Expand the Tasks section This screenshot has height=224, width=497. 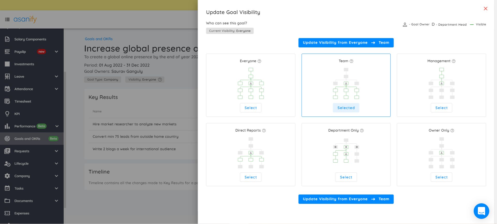(56, 188)
